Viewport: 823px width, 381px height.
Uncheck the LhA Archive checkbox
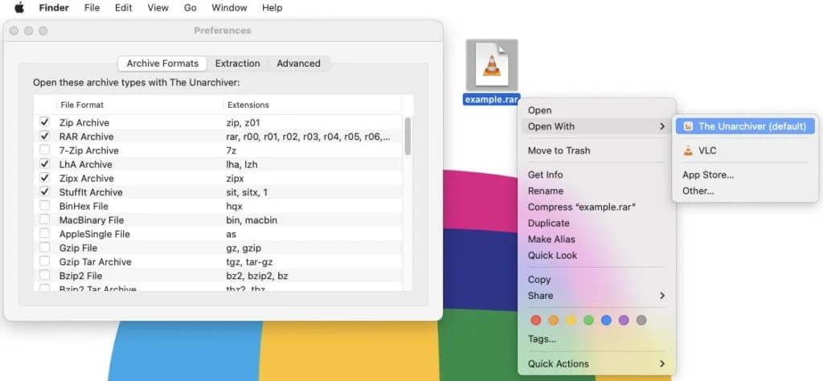click(45, 164)
